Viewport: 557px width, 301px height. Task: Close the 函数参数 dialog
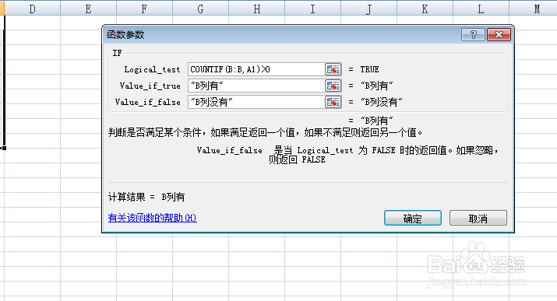499,35
